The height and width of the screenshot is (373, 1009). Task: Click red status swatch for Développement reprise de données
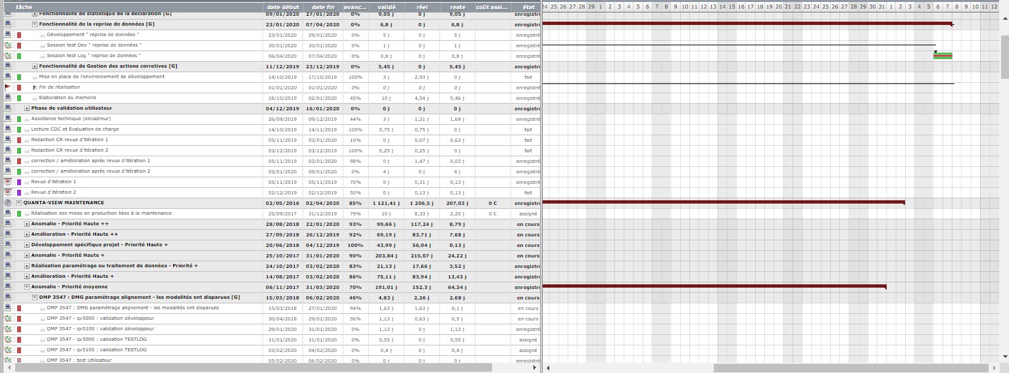tap(19, 35)
